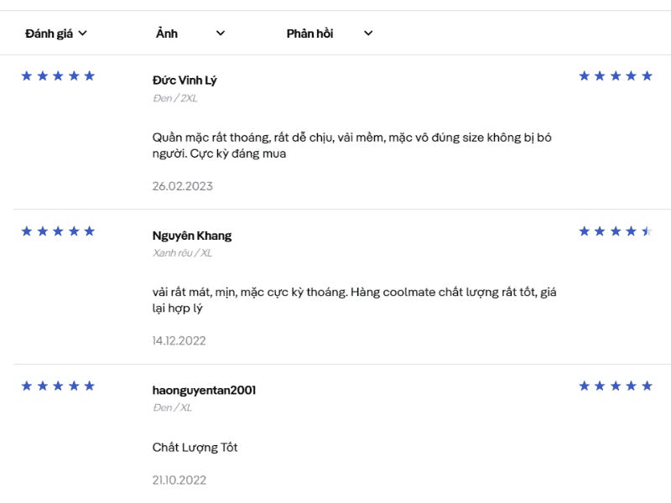Open the haonguyentan2001 username
Image resolution: width=671 pixels, height=503 pixels.
pos(204,391)
